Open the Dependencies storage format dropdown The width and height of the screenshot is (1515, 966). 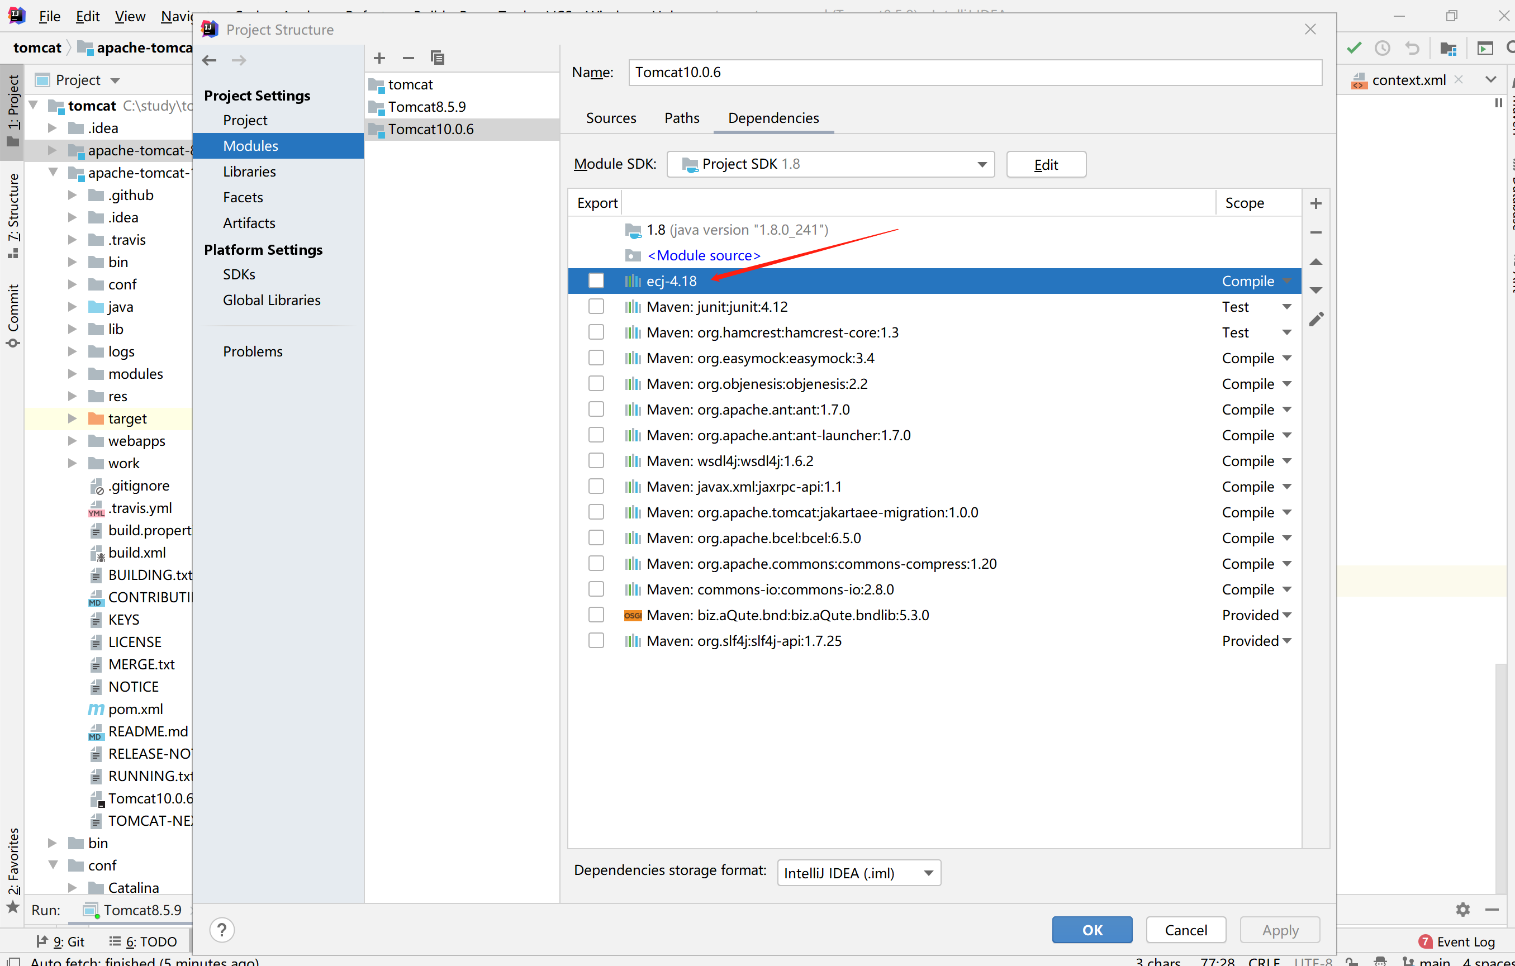point(859,873)
